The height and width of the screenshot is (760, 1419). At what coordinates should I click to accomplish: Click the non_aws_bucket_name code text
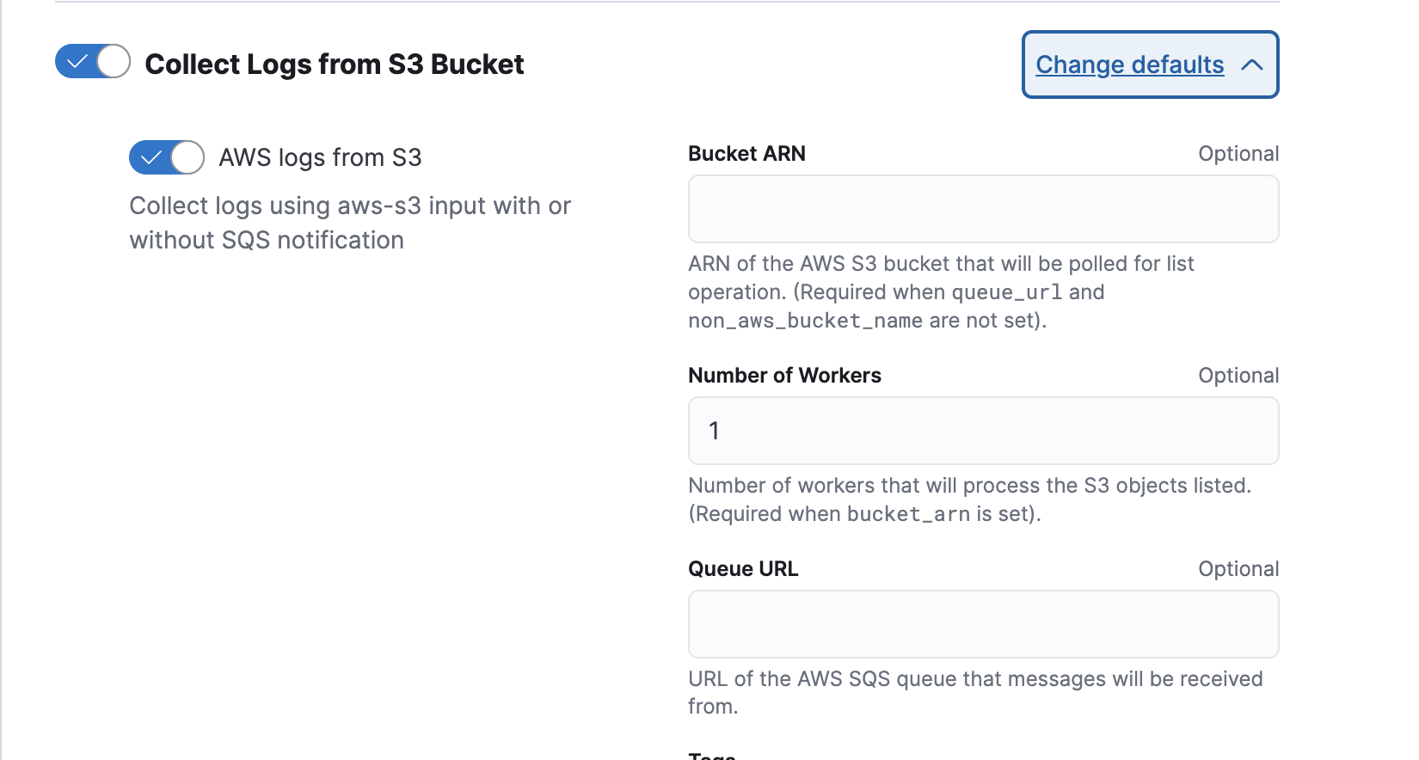tap(805, 321)
